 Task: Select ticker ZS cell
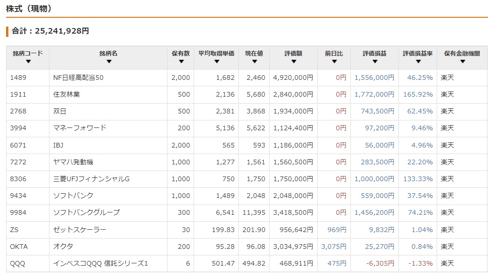coord(28,230)
